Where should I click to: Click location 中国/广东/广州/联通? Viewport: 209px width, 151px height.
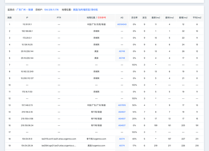[96, 105]
